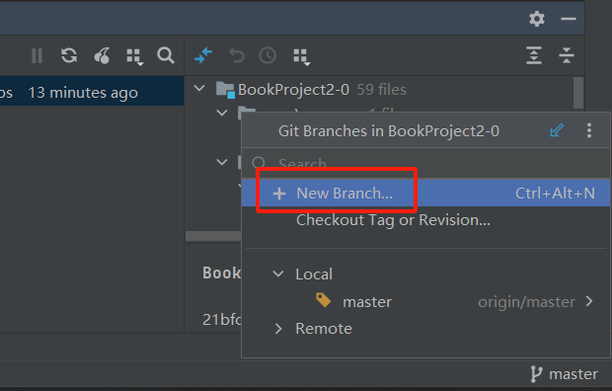Click the revert changes arrow

(236, 55)
